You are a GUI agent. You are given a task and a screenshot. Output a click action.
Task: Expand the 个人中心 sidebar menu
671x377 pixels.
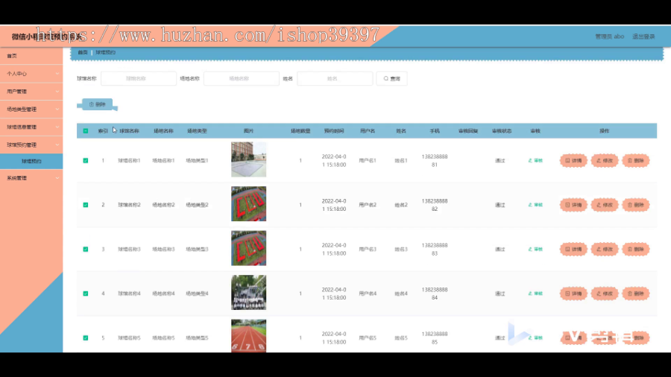[31, 74]
